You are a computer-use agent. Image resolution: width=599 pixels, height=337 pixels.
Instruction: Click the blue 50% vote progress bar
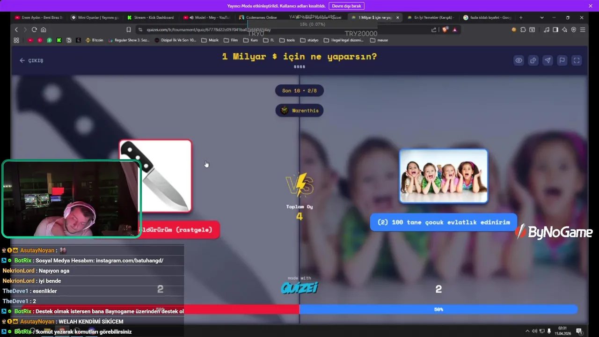[x=438, y=309]
